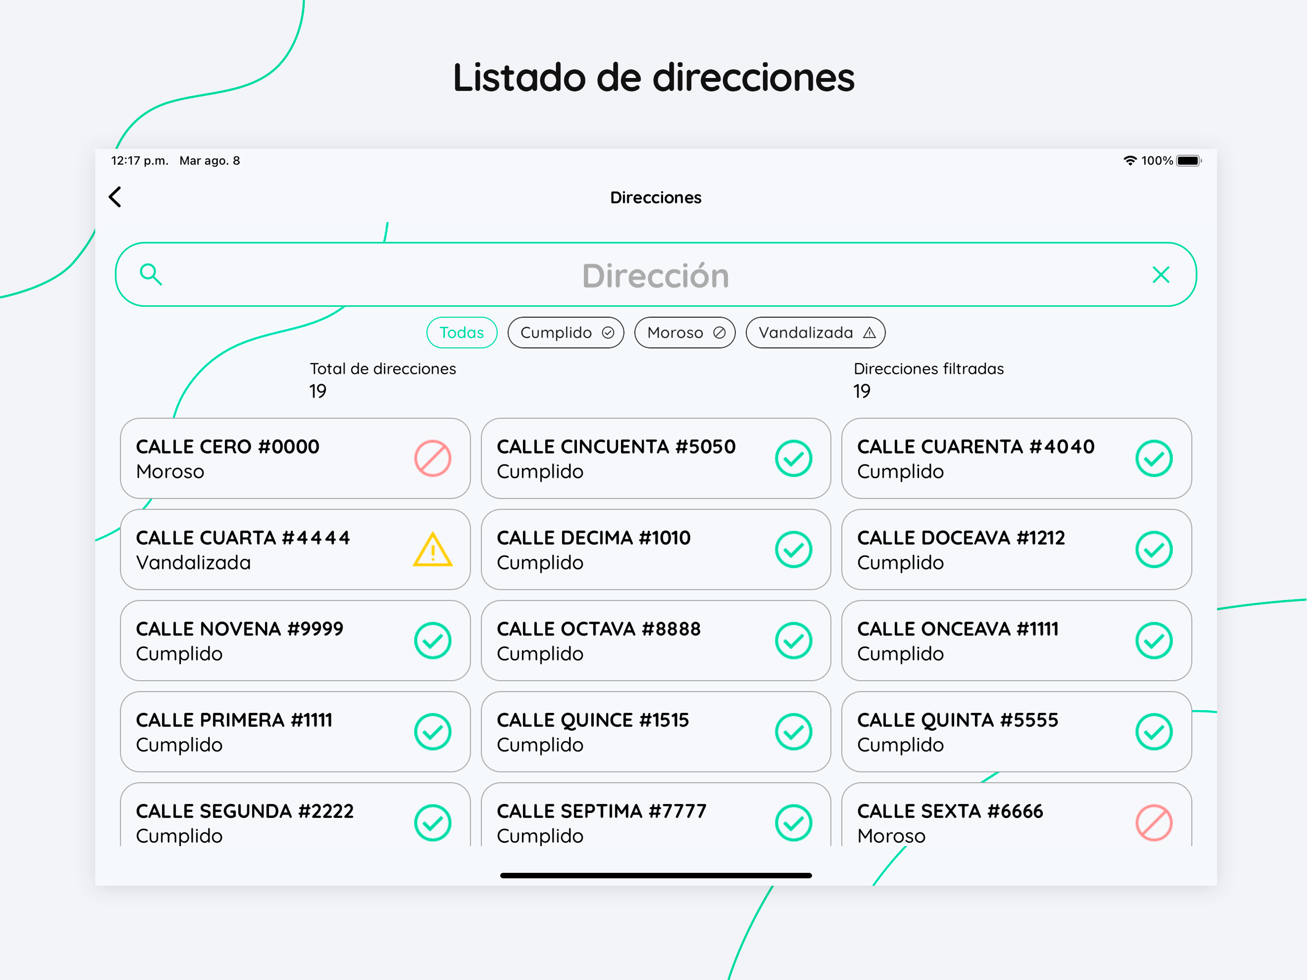Clear the search field with the X icon

click(x=1161, y=275)
